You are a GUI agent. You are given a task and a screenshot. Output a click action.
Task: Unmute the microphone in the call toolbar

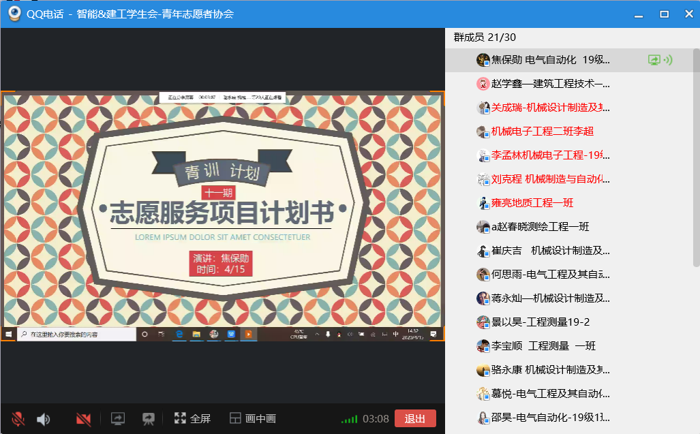coord(18,418)
